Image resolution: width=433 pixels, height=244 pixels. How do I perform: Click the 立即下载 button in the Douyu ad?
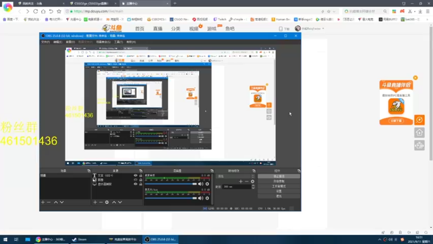(396, 121)
